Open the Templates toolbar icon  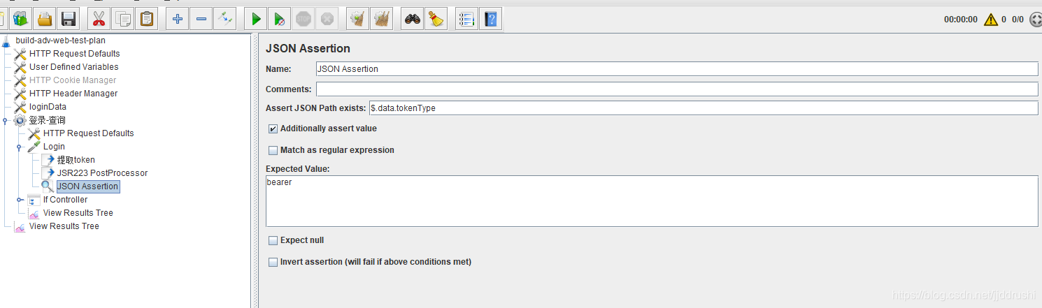[20, 19]
